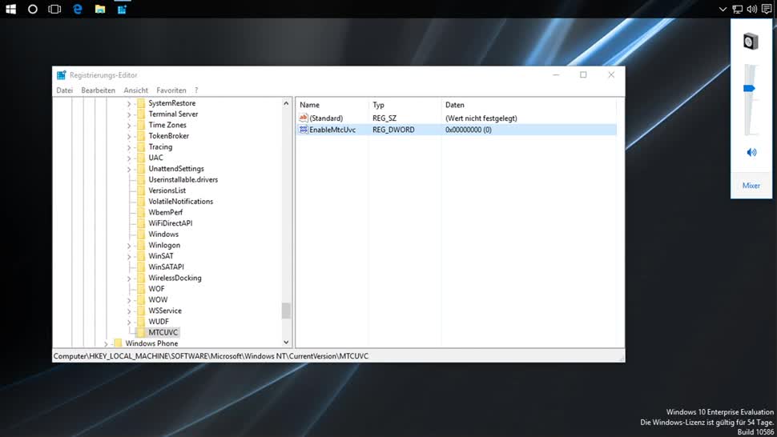Viewport: 777px width, 437px height.
Task: Expand the TokenBroker key
Action: (x=129, y=136)
